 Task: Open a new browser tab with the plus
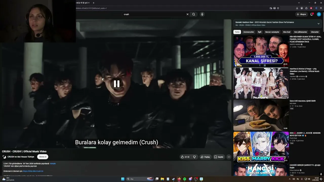click(93, 3)
